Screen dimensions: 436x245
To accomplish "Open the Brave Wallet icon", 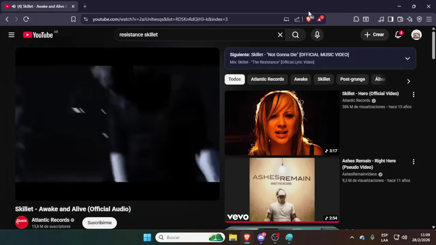I will coord(400,19).
